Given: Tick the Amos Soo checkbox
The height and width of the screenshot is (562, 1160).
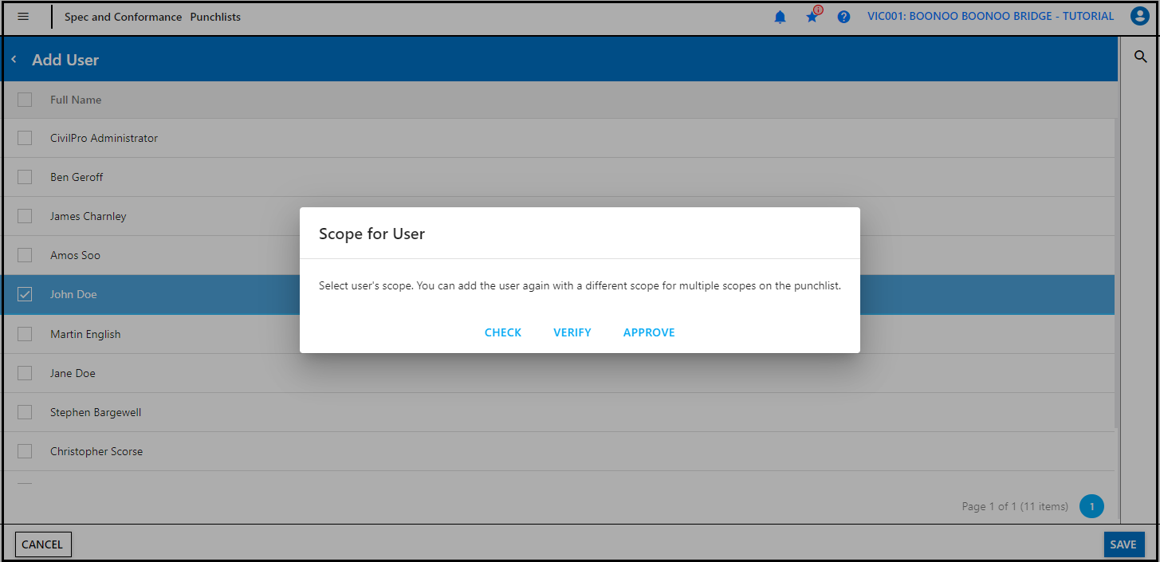Looking at the screenshot, I should click(x=25, y=255).
